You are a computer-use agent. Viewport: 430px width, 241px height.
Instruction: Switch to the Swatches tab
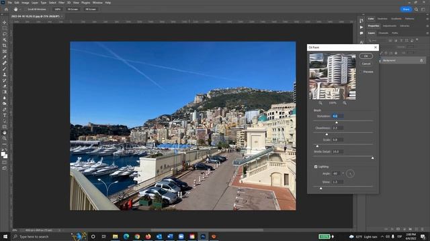[382, 19]
